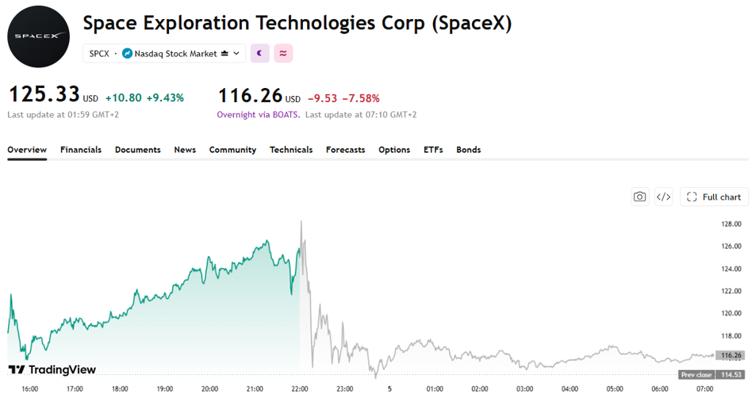Click the purple moon overnight-session icon
The width and height of the screenshot is (752, 405).
pos(260,53)
